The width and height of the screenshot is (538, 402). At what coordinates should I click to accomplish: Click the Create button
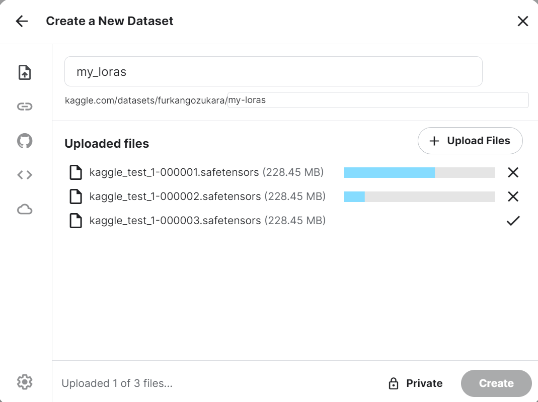click(496, 383)
